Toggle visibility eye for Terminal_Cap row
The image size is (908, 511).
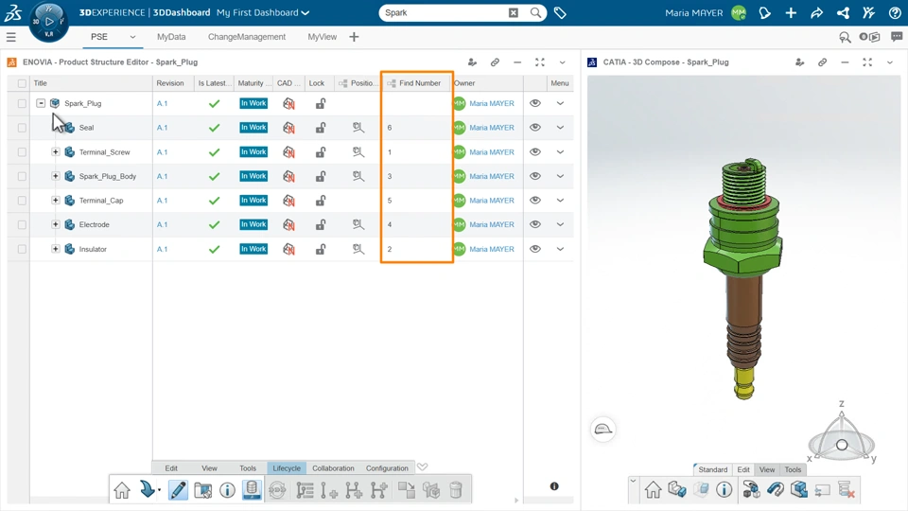coord(535,201)
